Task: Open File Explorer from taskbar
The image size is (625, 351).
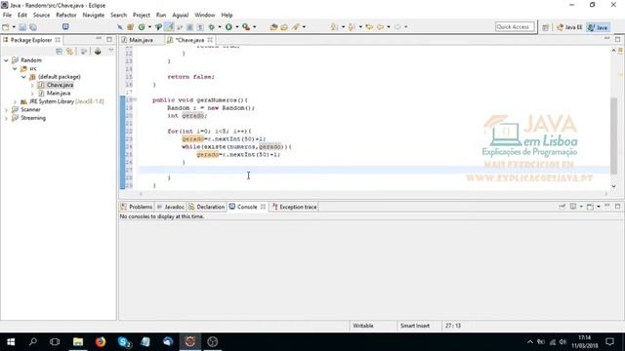Action: [78, 342]
